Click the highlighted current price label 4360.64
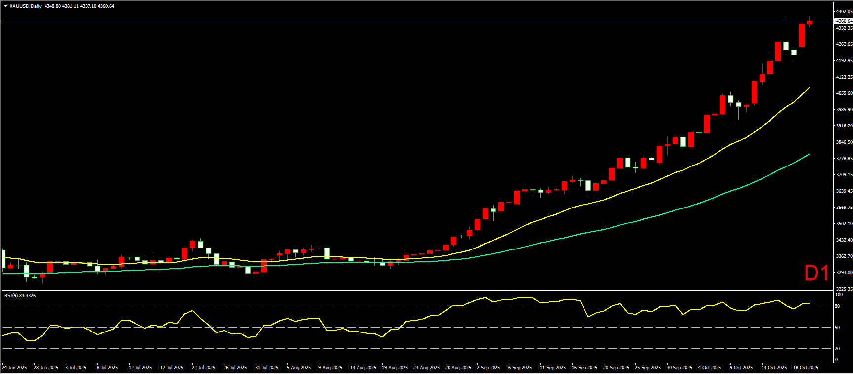Screen dimensions: 853x374 [843, 21]
